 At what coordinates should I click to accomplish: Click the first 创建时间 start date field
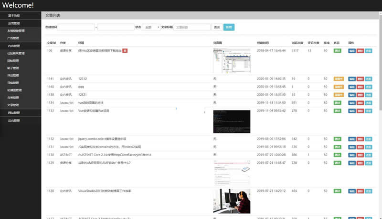point(76,28)
